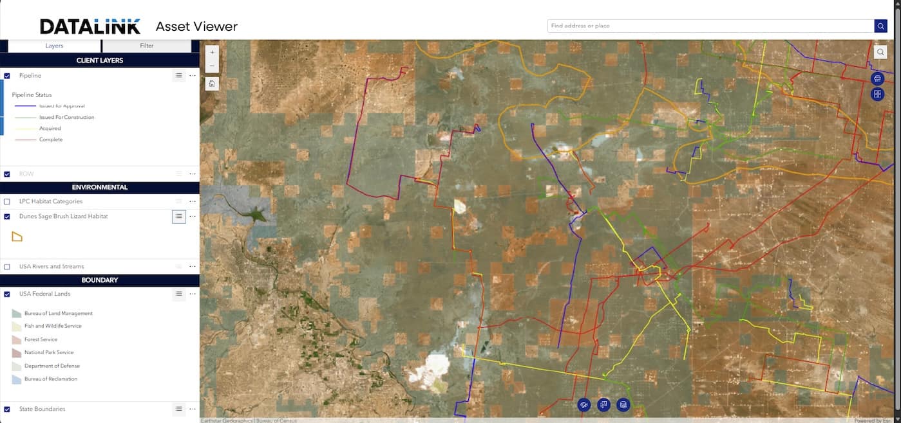Zoom out on the map
This screenshot has width=901, height=423.
(x=212, y=66)
